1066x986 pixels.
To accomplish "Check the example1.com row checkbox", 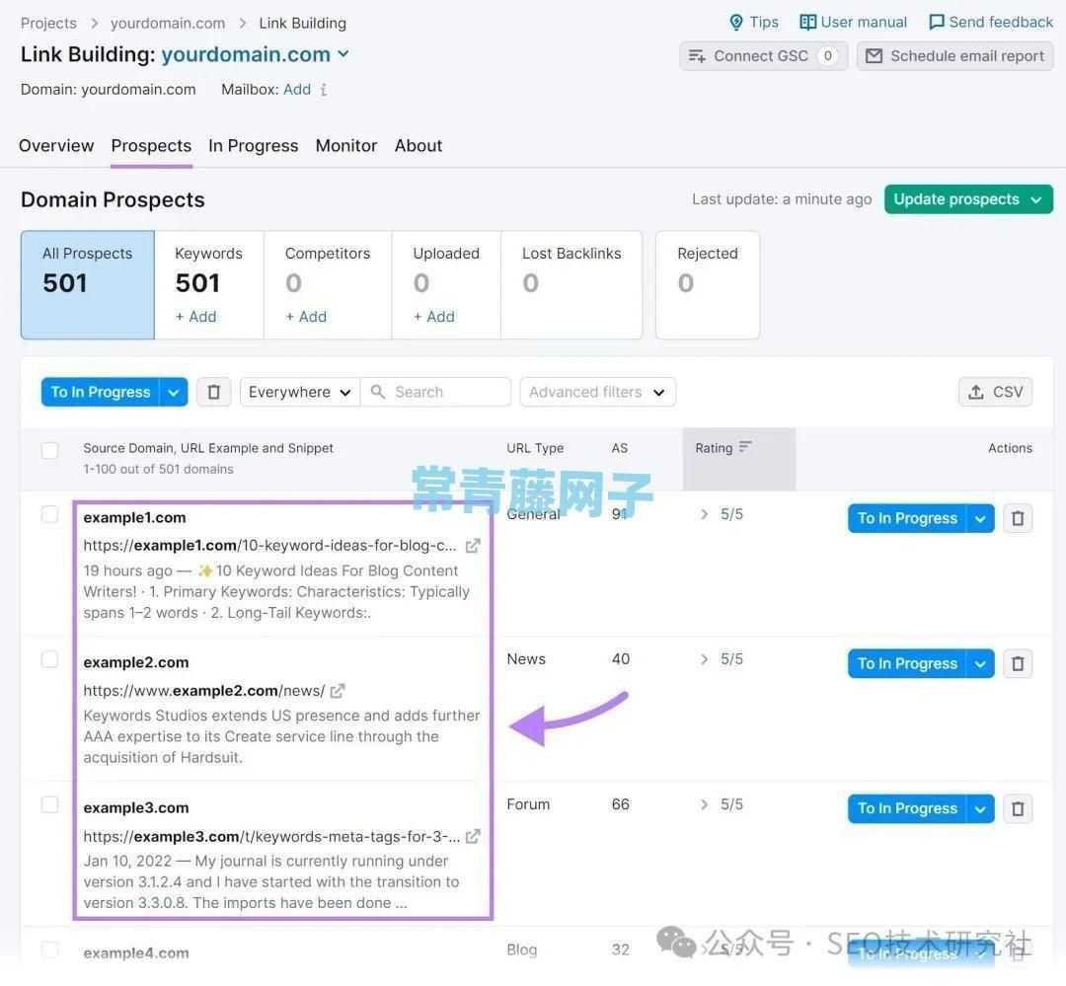I will pyautogui.click(x=49, y=515).
